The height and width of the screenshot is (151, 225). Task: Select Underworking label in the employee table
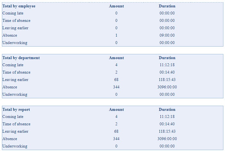point(15,43)
